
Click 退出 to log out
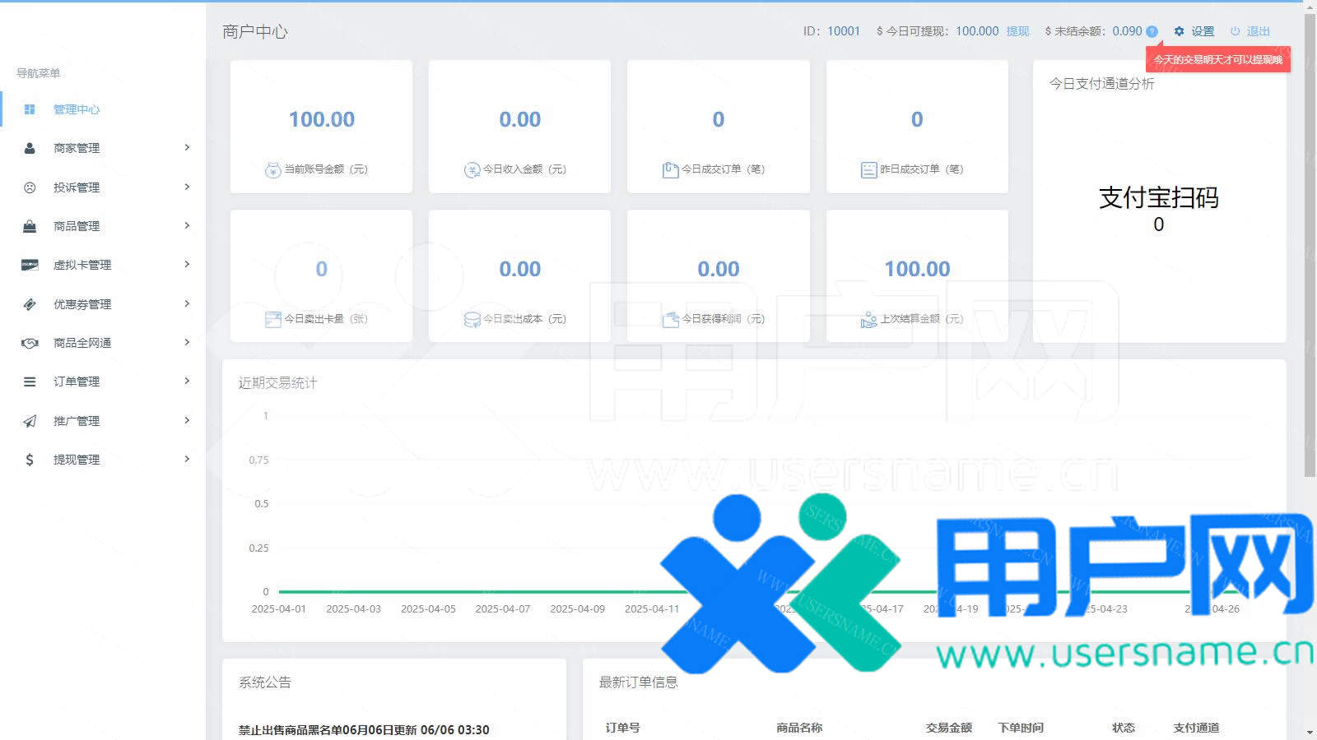[x=1250, y=31]
